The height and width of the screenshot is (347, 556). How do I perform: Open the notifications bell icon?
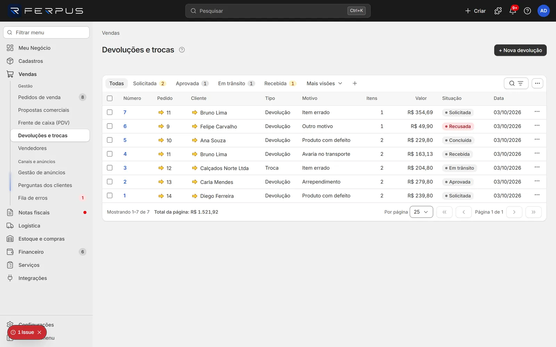513,11
